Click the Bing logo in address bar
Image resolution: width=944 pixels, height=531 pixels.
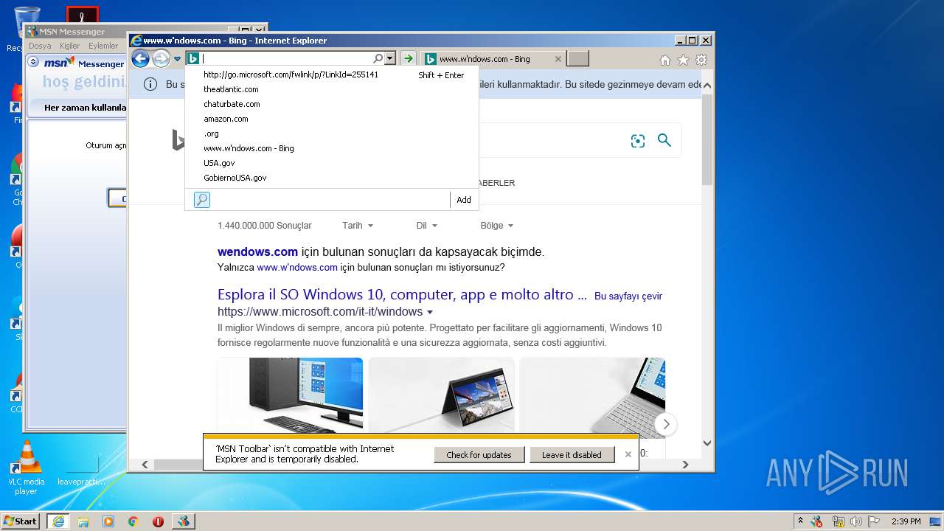pos(192,58)
